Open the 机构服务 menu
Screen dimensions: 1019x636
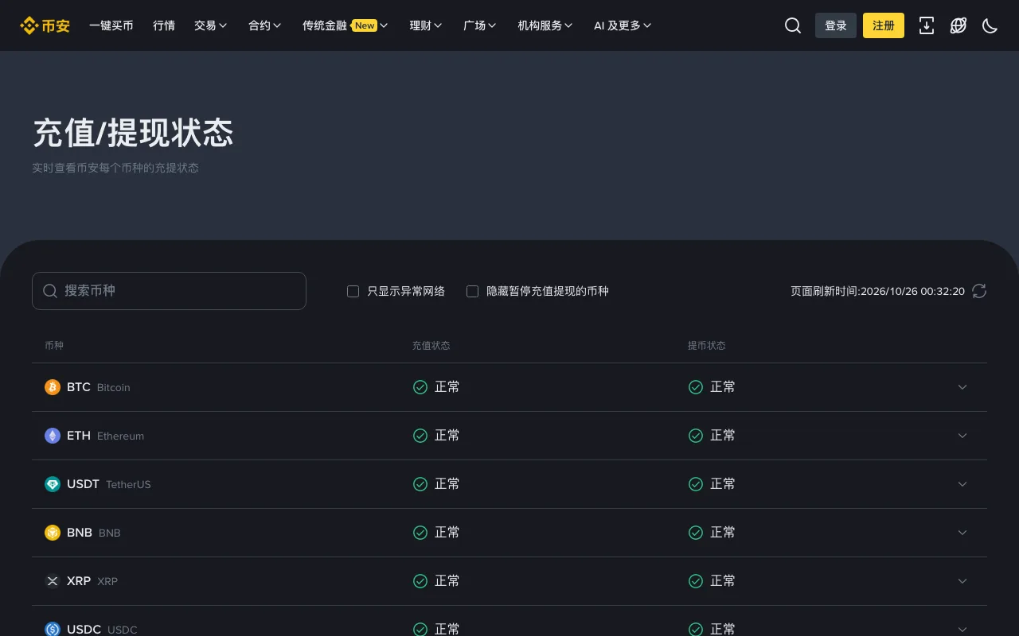[x=545, y=25]
